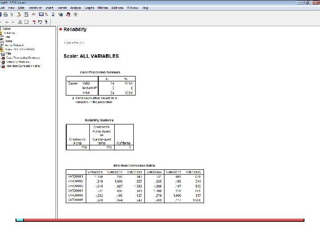The height and width of the screenshot is (240, 320).
Task: Click the .270 cell in the VAR00005 row
Action: [x=158, y=196]
